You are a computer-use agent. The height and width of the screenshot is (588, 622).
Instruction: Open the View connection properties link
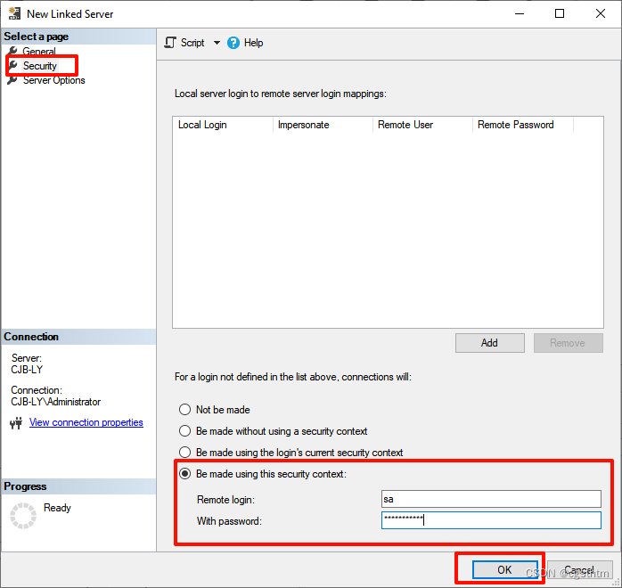click(86, 422)
